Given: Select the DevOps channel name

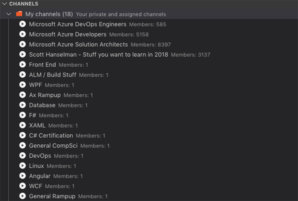Looking at the screenshot, I should pos(40,156).
